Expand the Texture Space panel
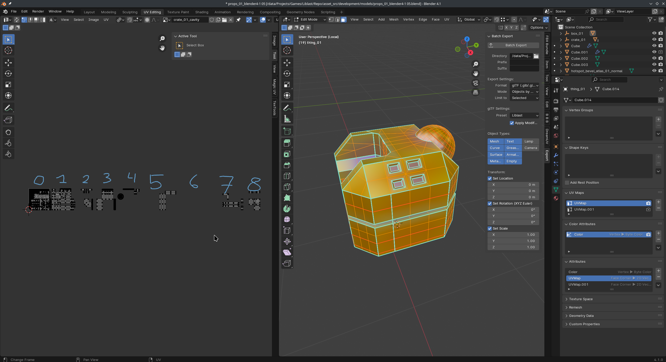 (581, 299)
